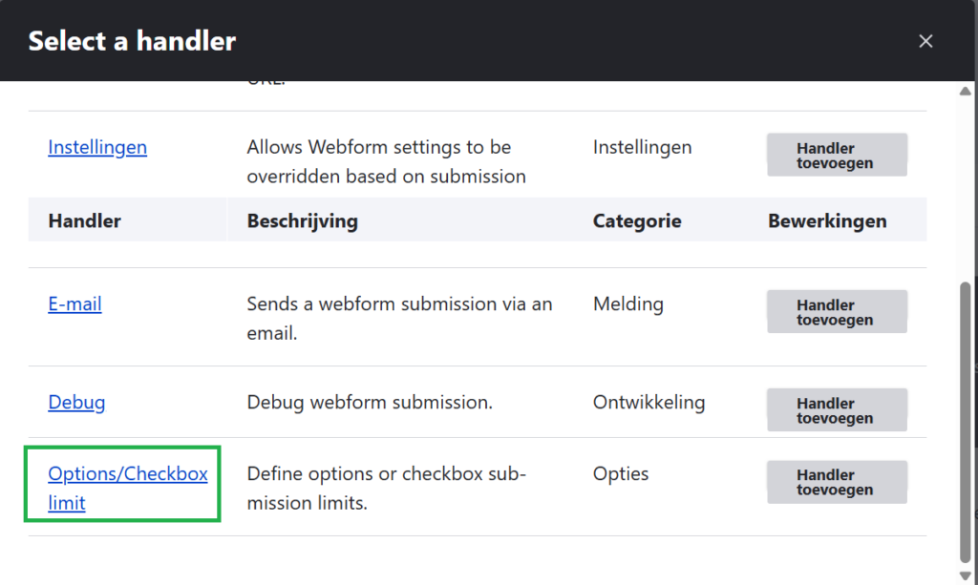Open the Debug handler link
The height and width of the screenshot is (585, 978).
(x=76, y=402)
